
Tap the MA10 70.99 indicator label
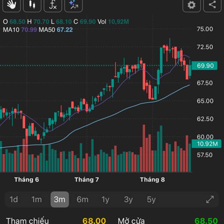(x=20, y=30)
